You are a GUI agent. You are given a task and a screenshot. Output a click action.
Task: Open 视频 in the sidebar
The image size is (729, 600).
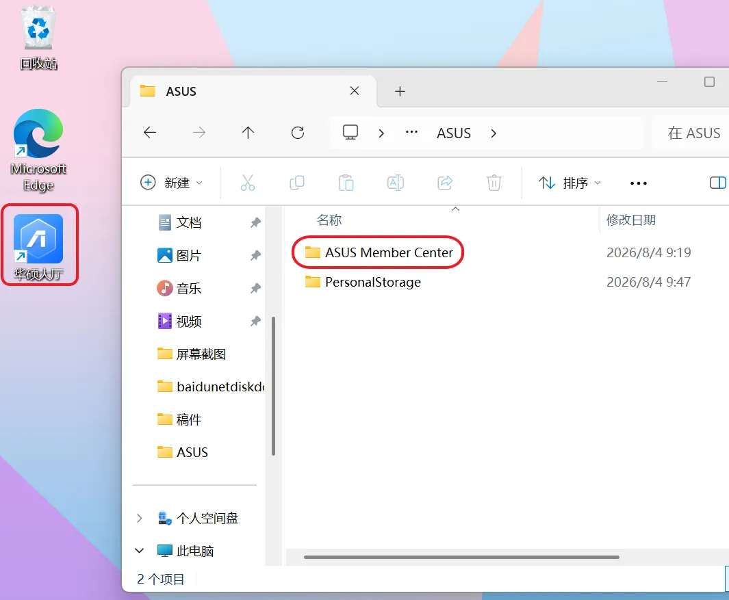[188, 321]
